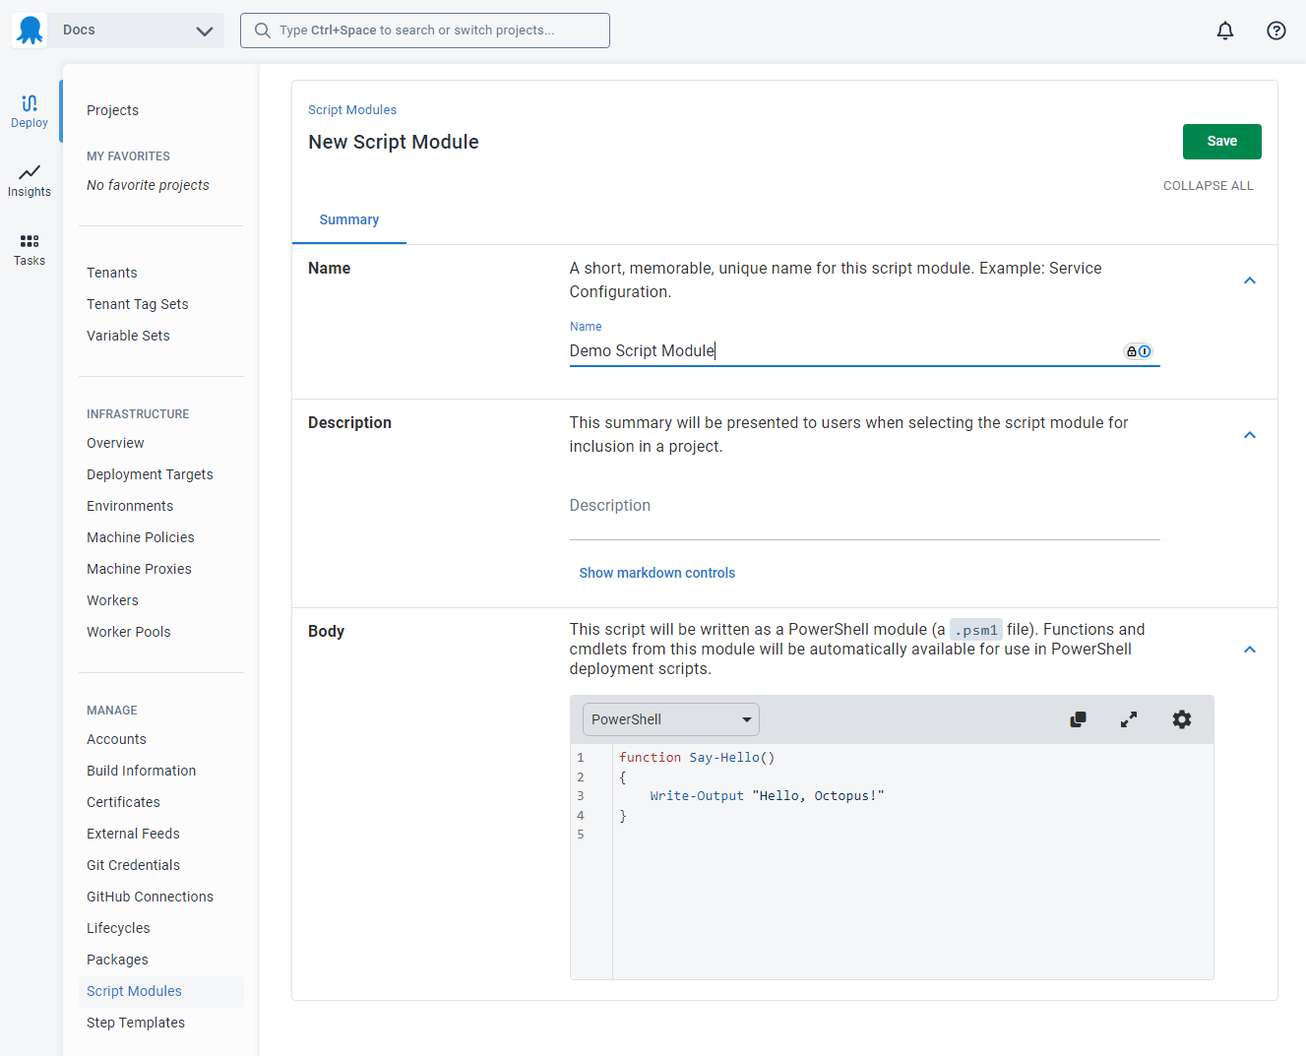
Task: Click Show markdown controls link
Action: 657,573
